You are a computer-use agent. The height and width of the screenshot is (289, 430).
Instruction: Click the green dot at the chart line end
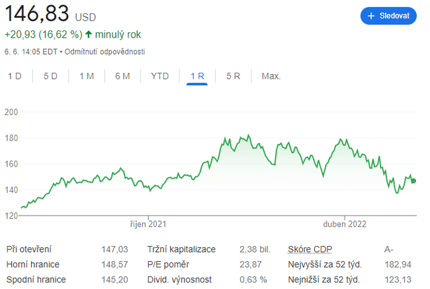[413, 181]
